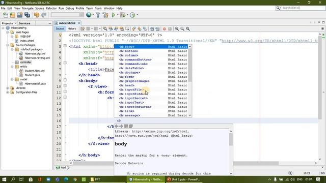Image resolution: width=326 pixels, height=183 pixels.
Task: Click the globe browser icon in the toolbar
Action: [x=89, y=15]
